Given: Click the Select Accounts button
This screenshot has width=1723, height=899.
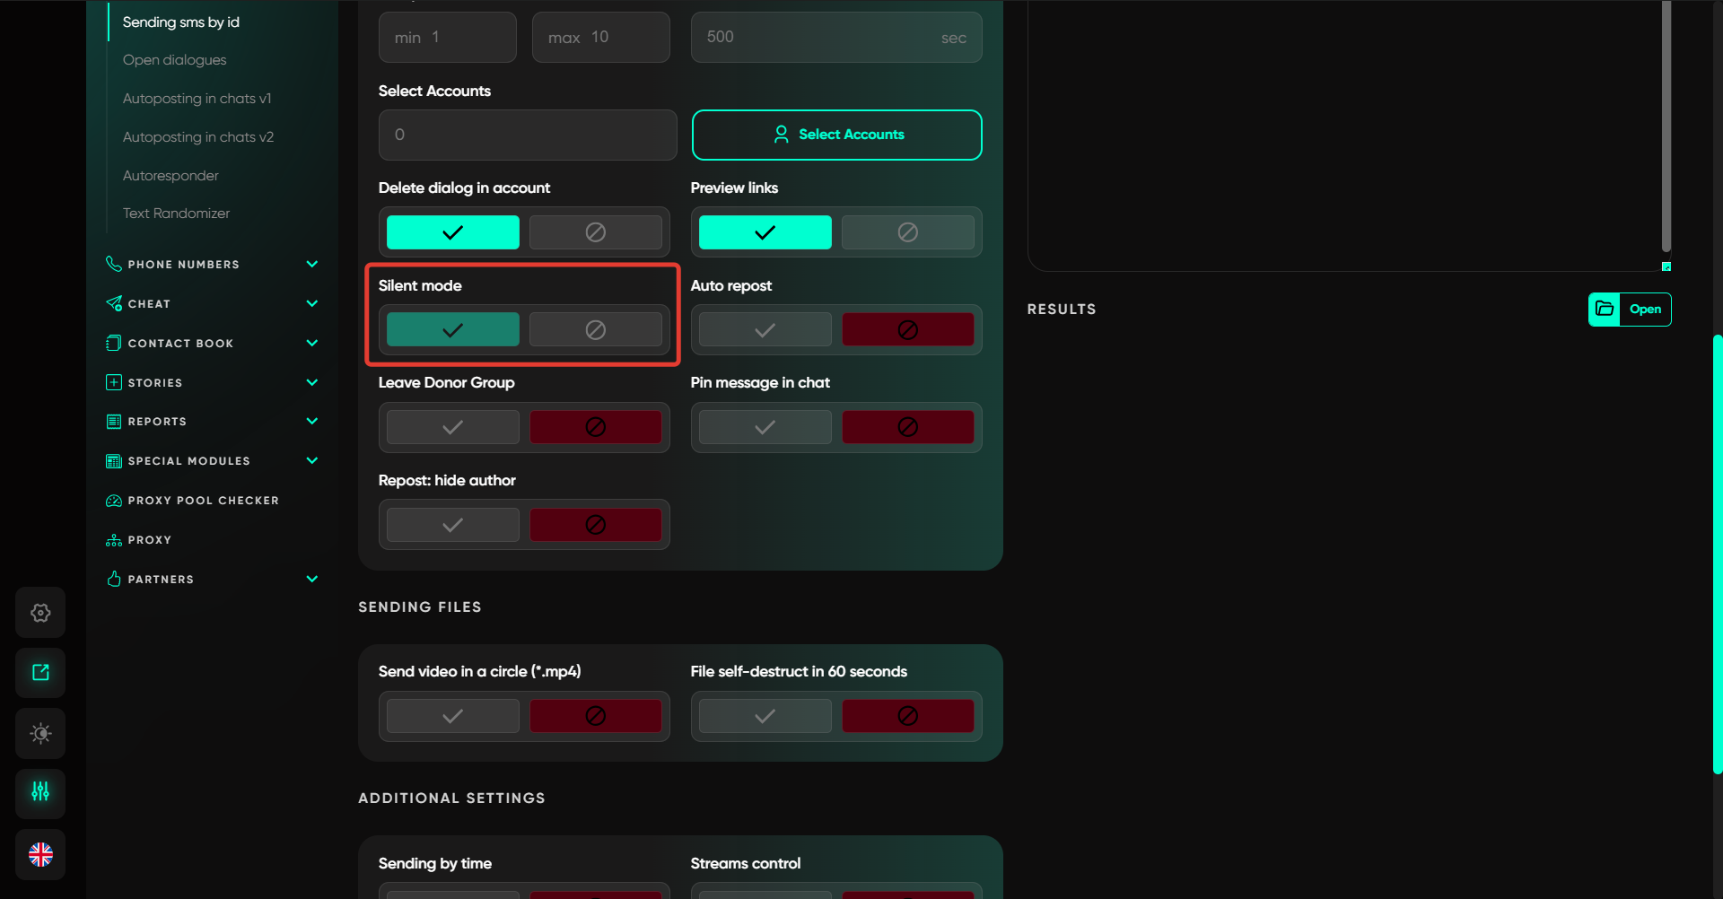Looking at the screenshot, I should coord(836,135).
